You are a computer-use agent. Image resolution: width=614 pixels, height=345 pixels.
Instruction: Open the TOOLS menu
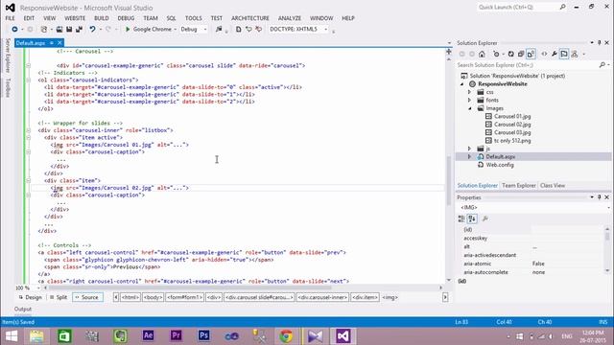194,18
